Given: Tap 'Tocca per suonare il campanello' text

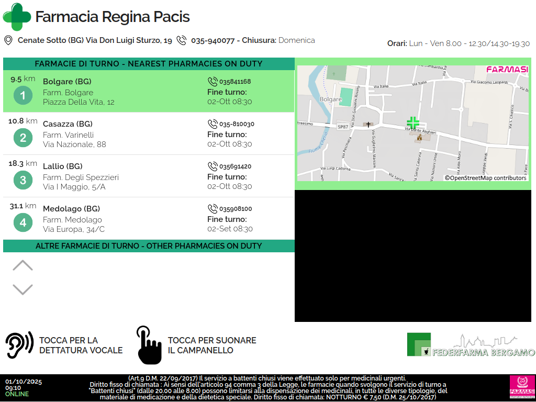Looking at the screenshot, I should point(211,345).
